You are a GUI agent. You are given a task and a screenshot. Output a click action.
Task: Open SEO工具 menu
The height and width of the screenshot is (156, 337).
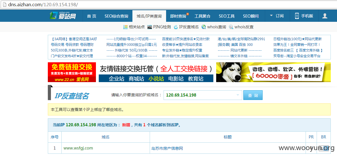click(x=227, y=16)
